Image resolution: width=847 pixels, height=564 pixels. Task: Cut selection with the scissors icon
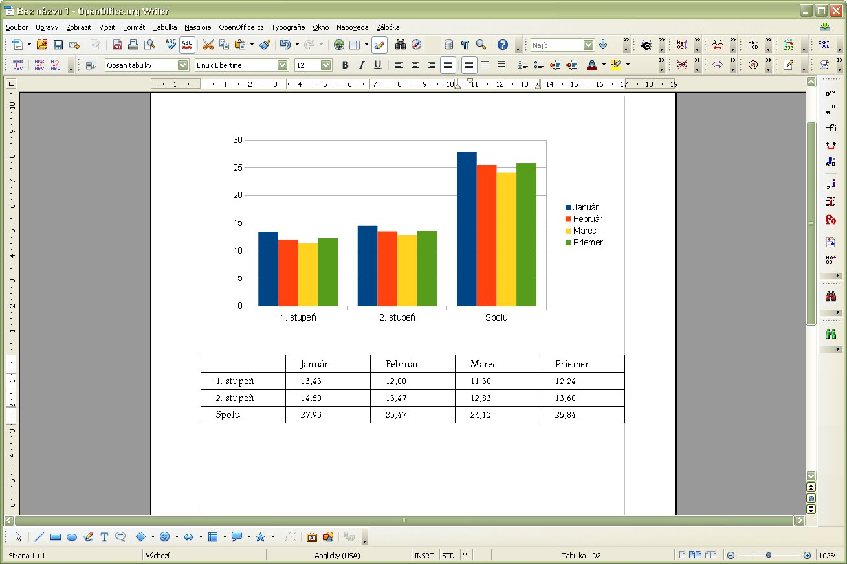208,45
